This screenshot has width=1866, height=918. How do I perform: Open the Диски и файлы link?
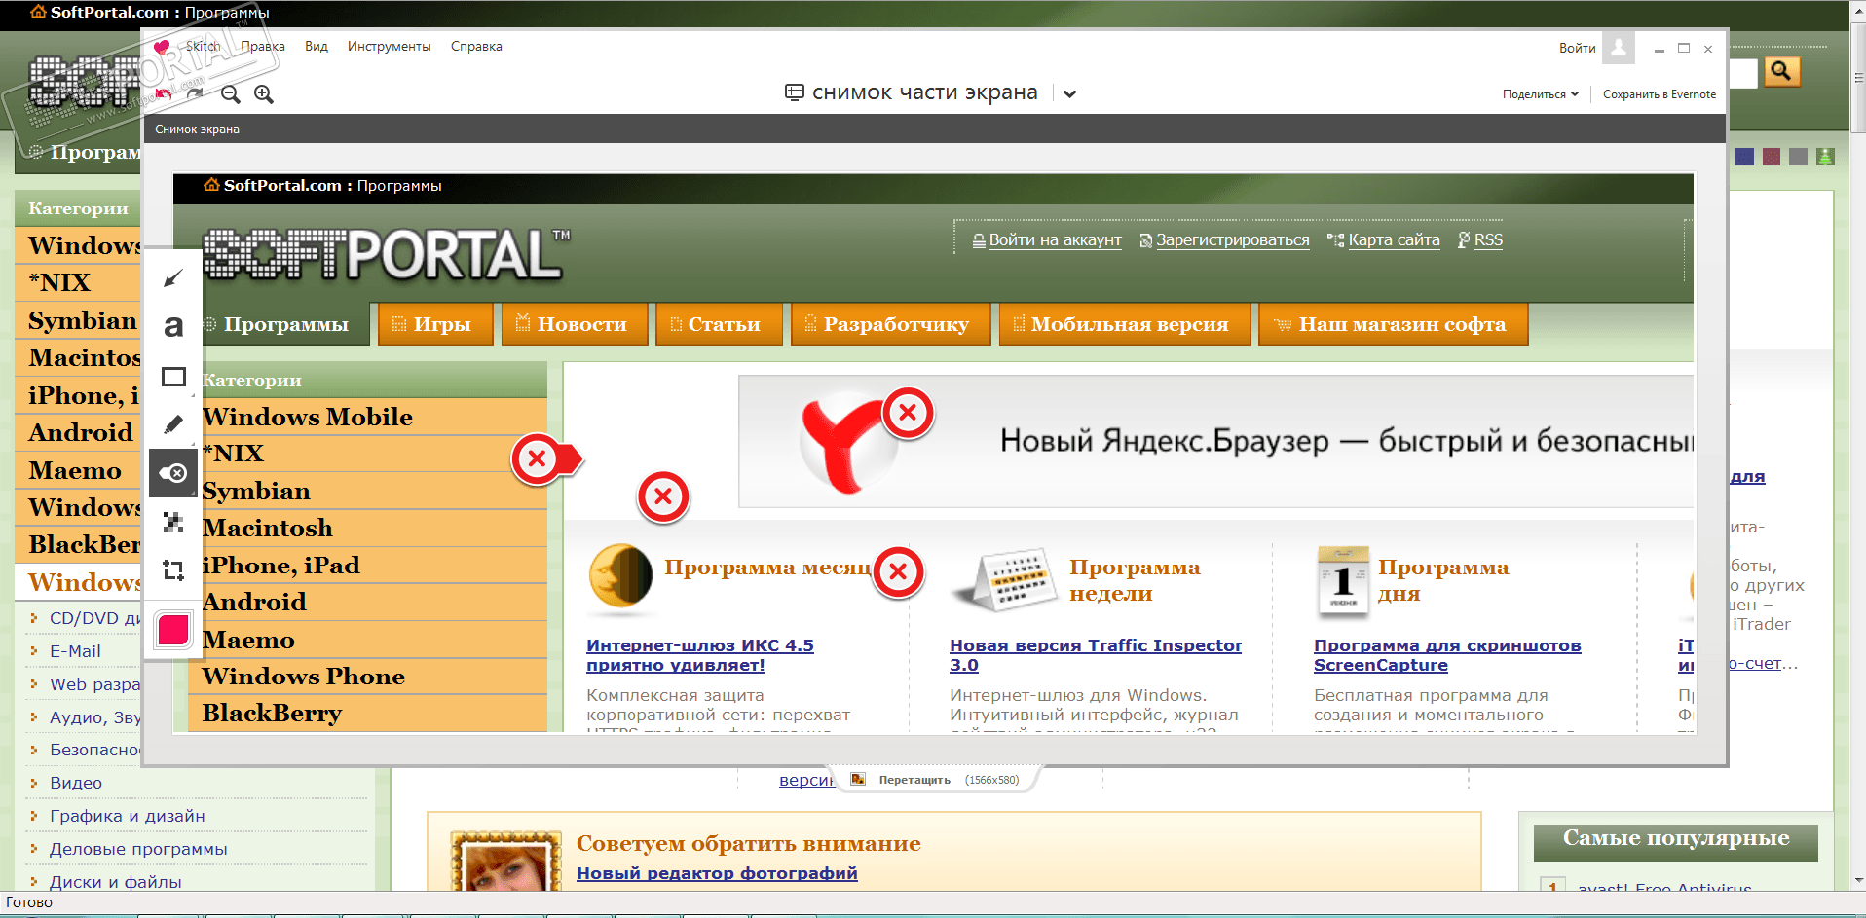point(116,882)
